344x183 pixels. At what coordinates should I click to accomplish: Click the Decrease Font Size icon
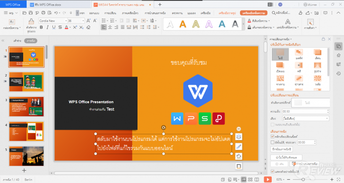(95, 21)
